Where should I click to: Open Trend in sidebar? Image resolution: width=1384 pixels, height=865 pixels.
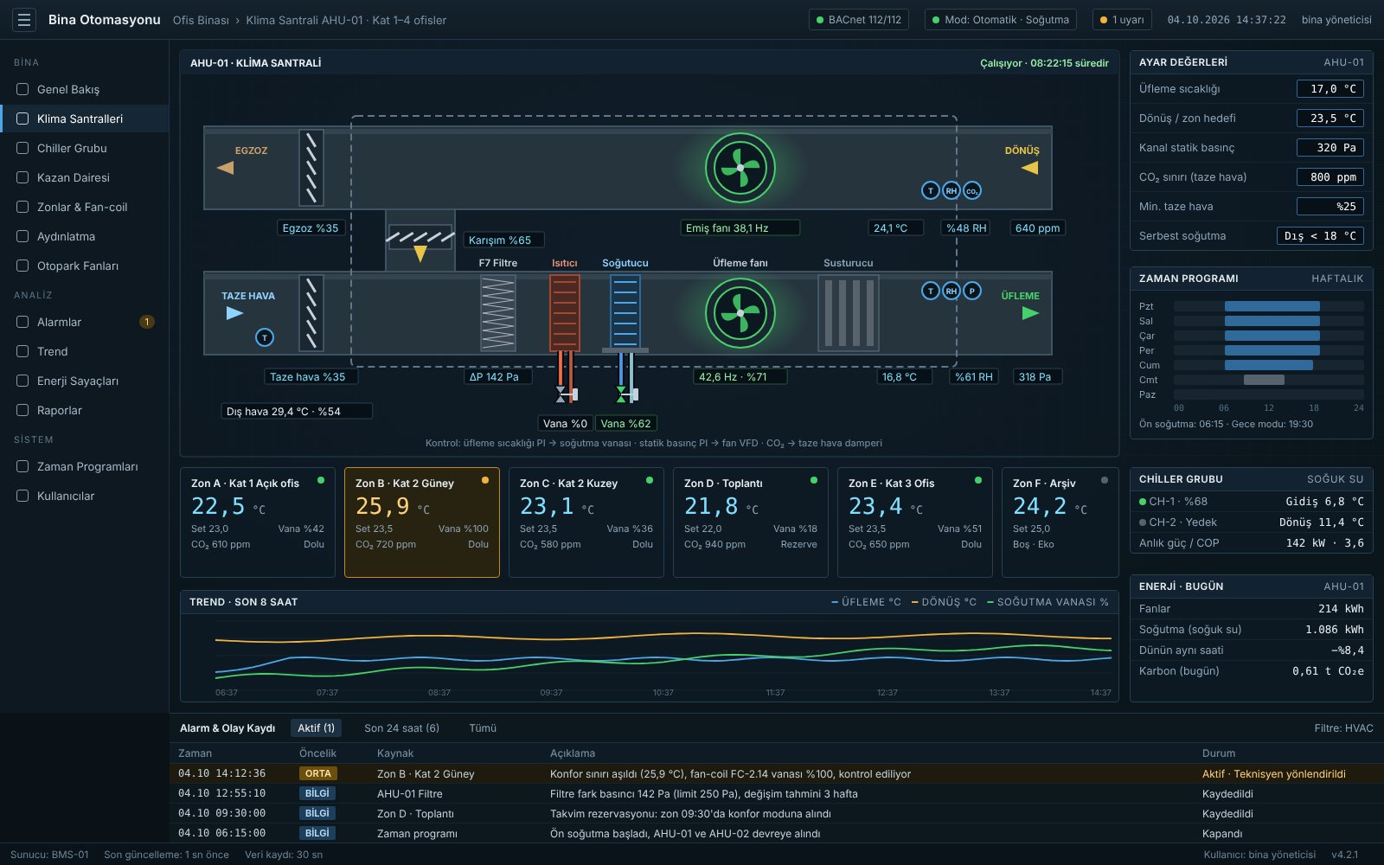tap(85, 351)
